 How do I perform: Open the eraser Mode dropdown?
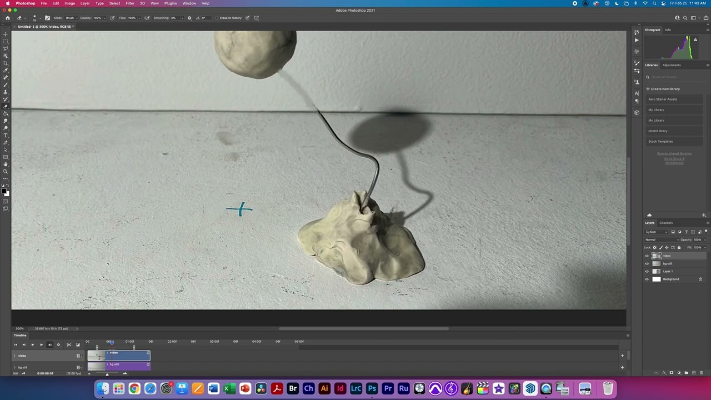point(71,18)
